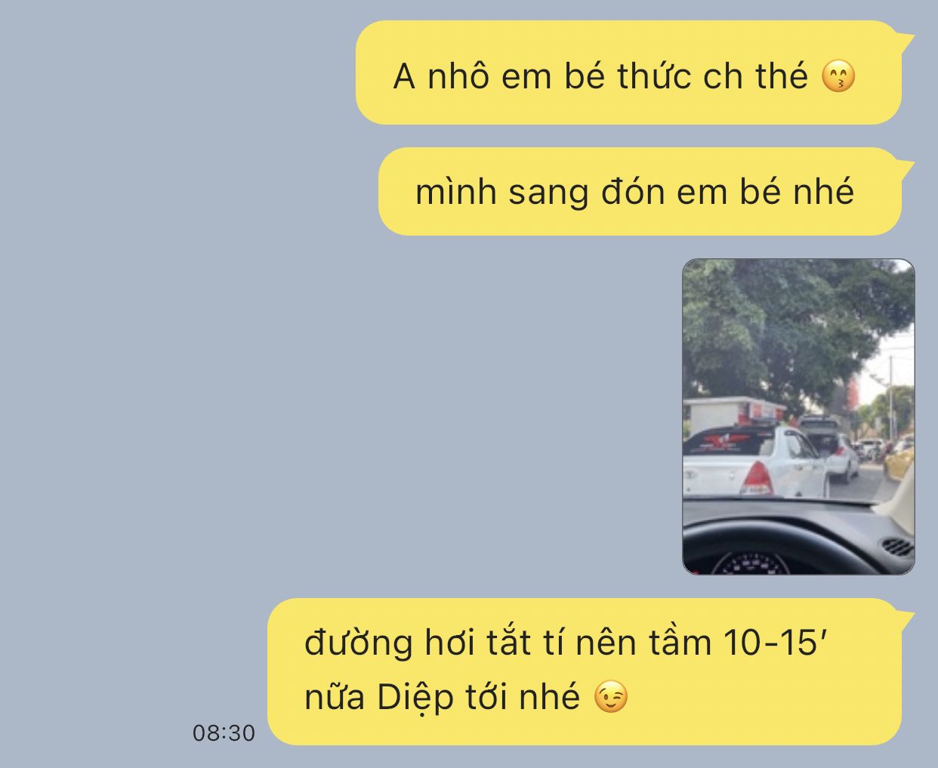Click the dashboard air vent in the photo
The image size is (938, 768).
tap(896, 546)
